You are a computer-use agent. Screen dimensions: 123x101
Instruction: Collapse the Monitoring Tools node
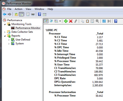pyautogui.click(x=5, y=24)
